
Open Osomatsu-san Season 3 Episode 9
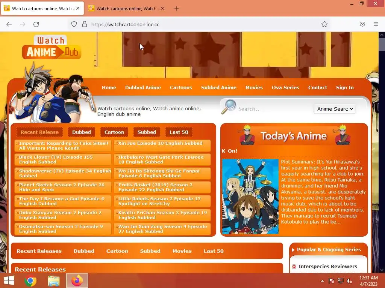63,229
